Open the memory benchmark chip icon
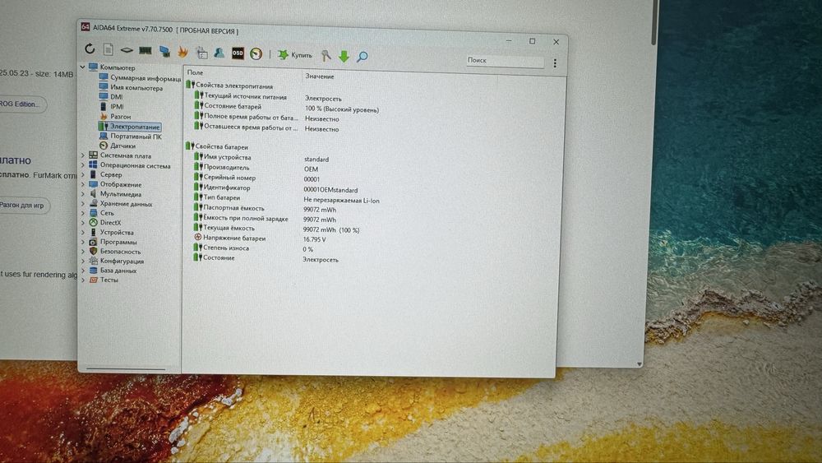Viewport: 822px width, 463px height. coord(145,50)
